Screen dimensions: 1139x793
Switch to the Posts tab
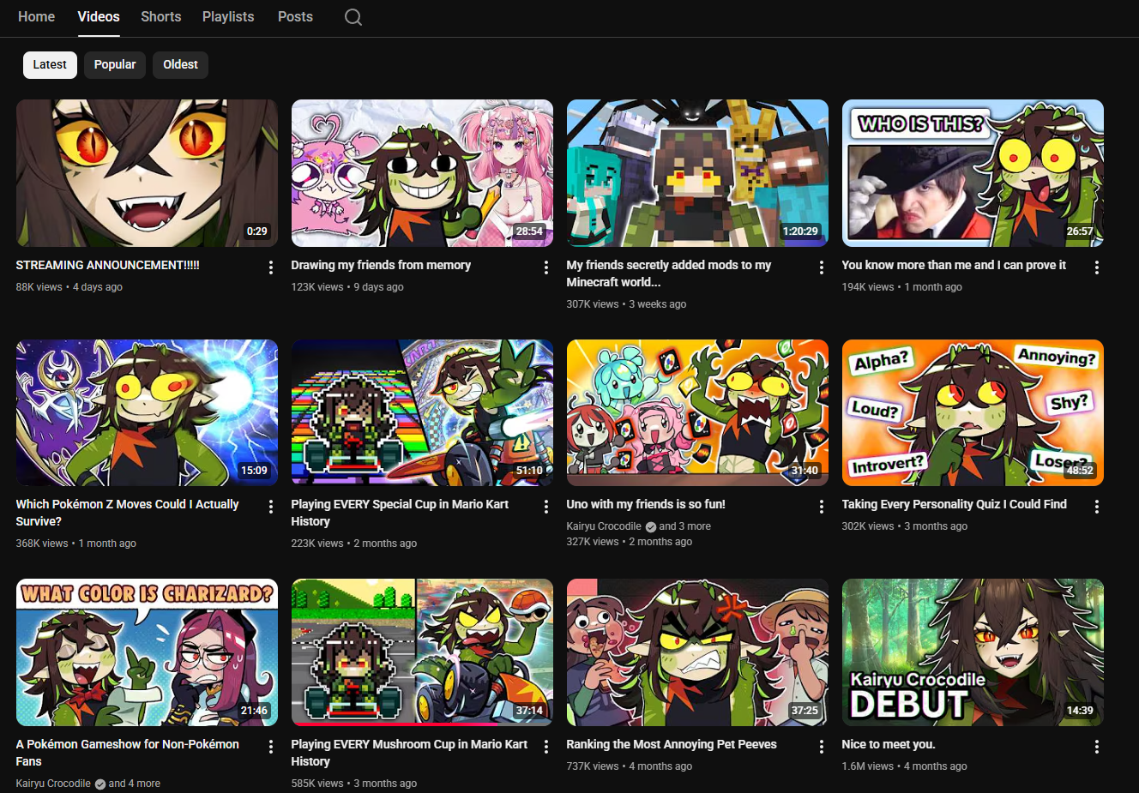tap(295, 16)
